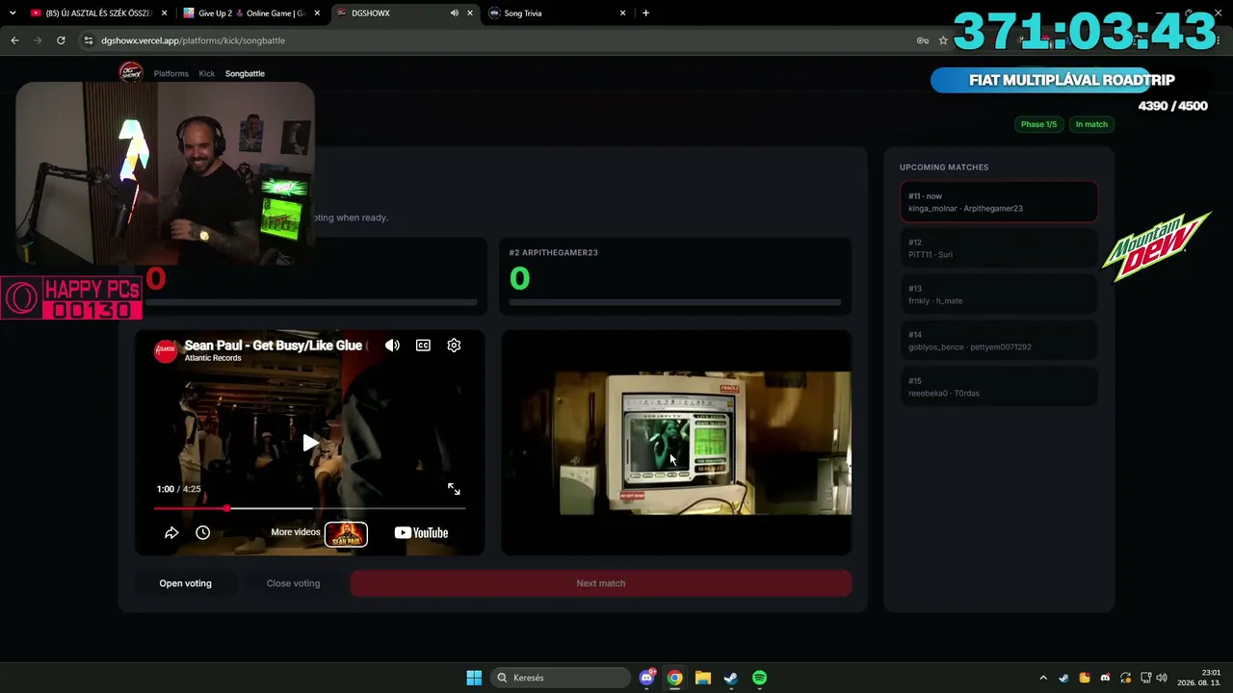Share the Sean Paul video
The height and width of the screenshot is (693, 1233).
coord(171,532)
